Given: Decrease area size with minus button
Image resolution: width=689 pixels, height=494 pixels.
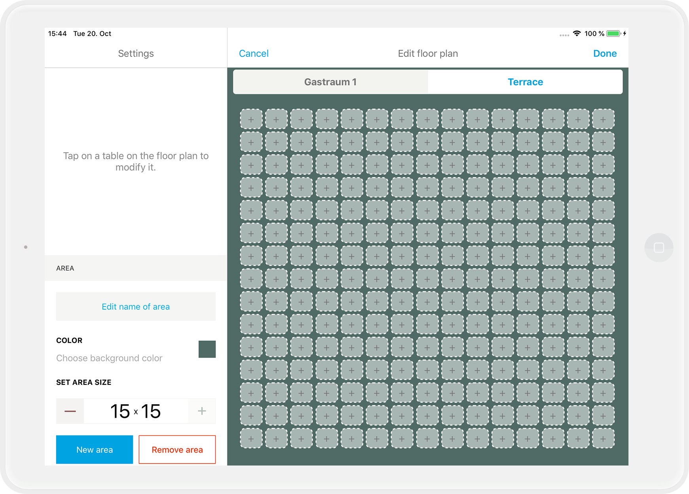Looking at the screenshot, I should tap(70, 411).
